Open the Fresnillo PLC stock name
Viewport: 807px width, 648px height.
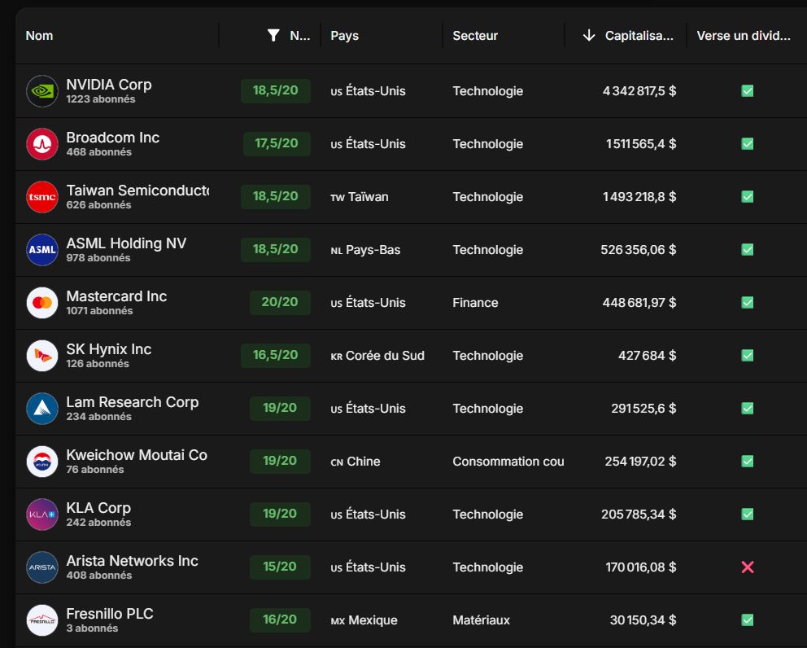point(110,614)
